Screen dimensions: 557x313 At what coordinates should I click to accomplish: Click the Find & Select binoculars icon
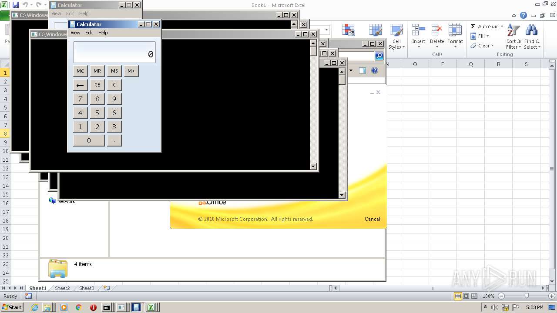pos(531,30)
